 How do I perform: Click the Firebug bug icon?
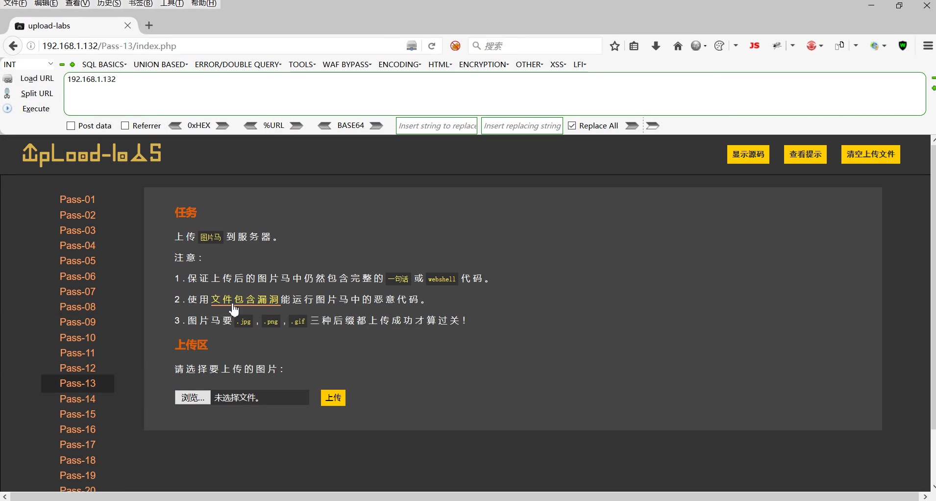click(777, 46)
